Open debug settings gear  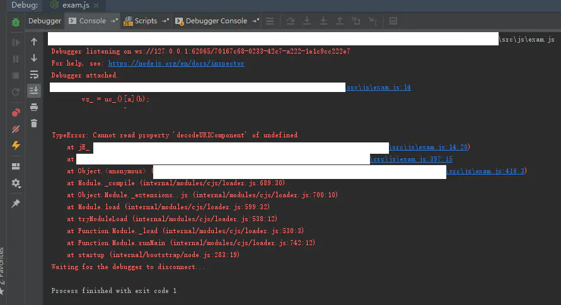[16, 183]
